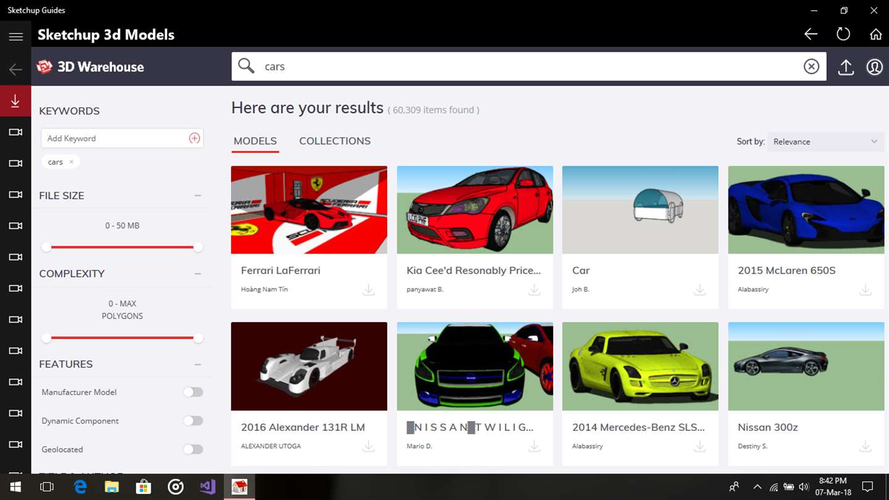Open Visual Studio from the taskbar
889x500 pixels.
click(x=207, y=487)
